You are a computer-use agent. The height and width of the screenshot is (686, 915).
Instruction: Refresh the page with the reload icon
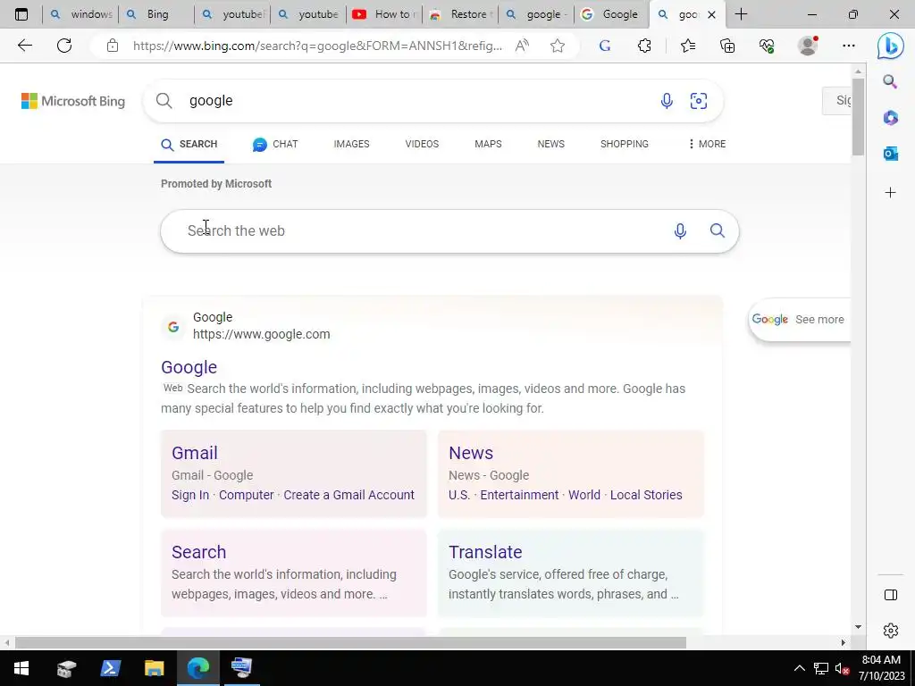(64, 46)
